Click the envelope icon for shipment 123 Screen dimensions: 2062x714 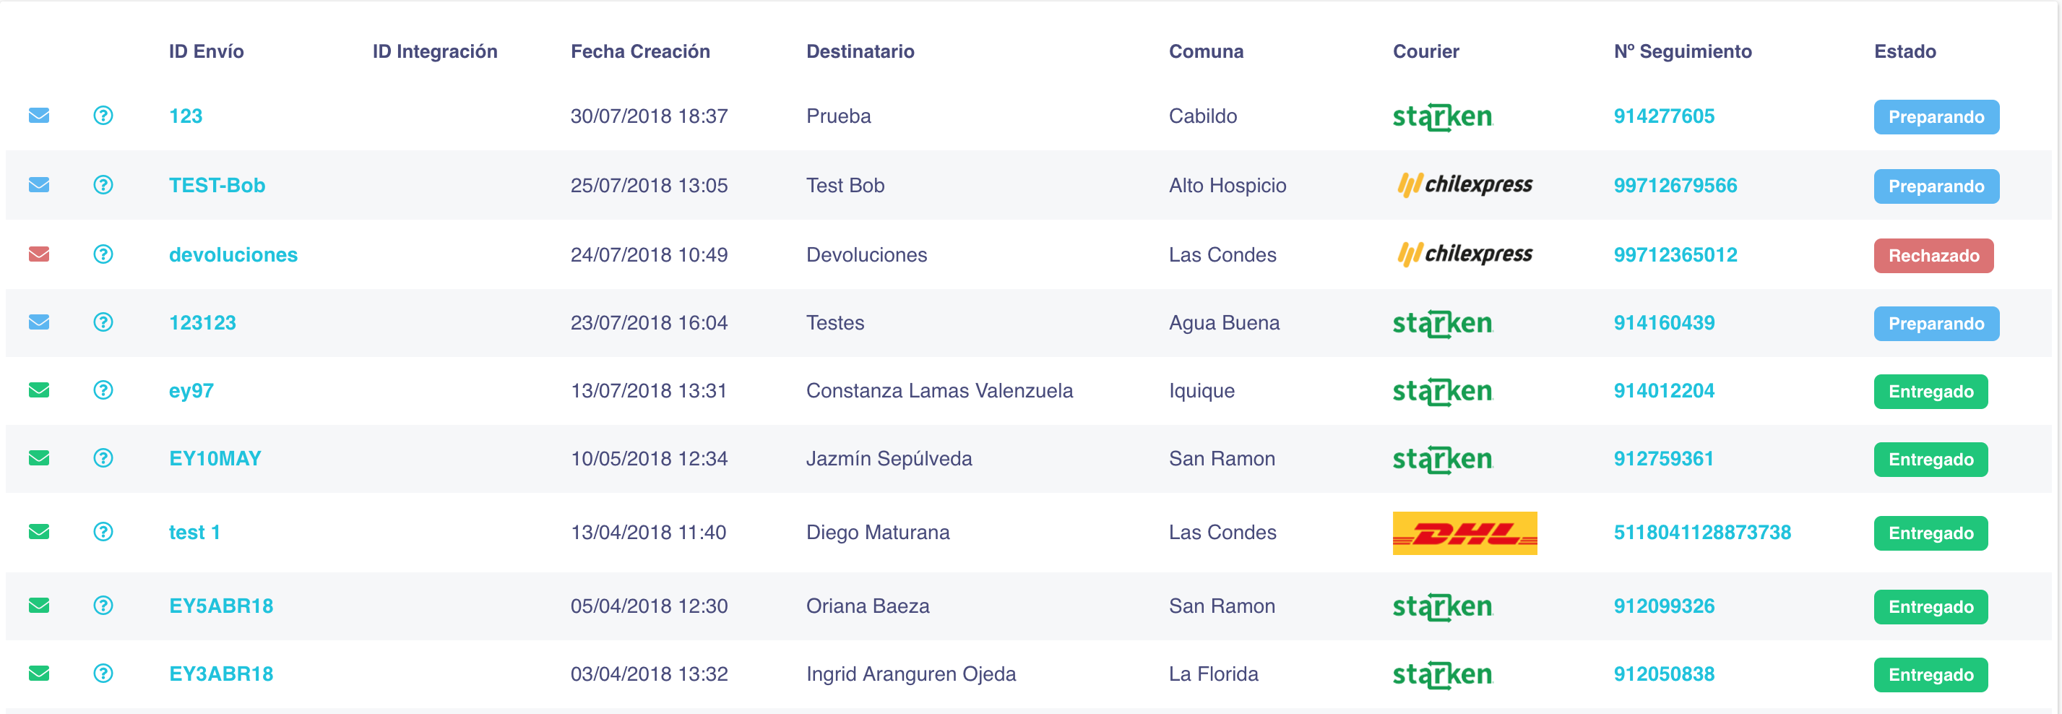pyautogui.click(x=39, y=115)
